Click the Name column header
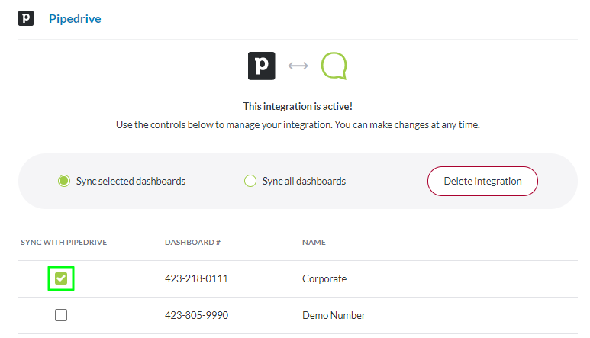Viewport: 590px width, 338px height. click(x=314, y=243)
